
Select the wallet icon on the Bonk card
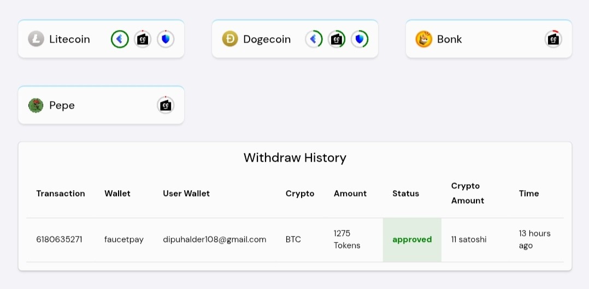(553, 39)
